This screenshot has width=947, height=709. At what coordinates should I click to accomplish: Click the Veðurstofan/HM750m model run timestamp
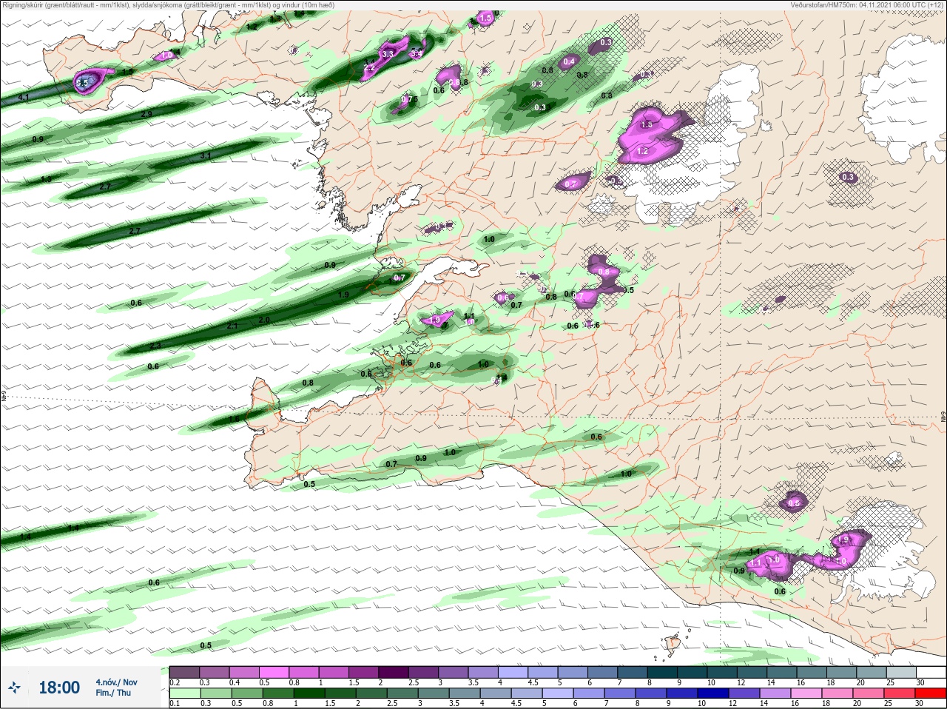866,5
